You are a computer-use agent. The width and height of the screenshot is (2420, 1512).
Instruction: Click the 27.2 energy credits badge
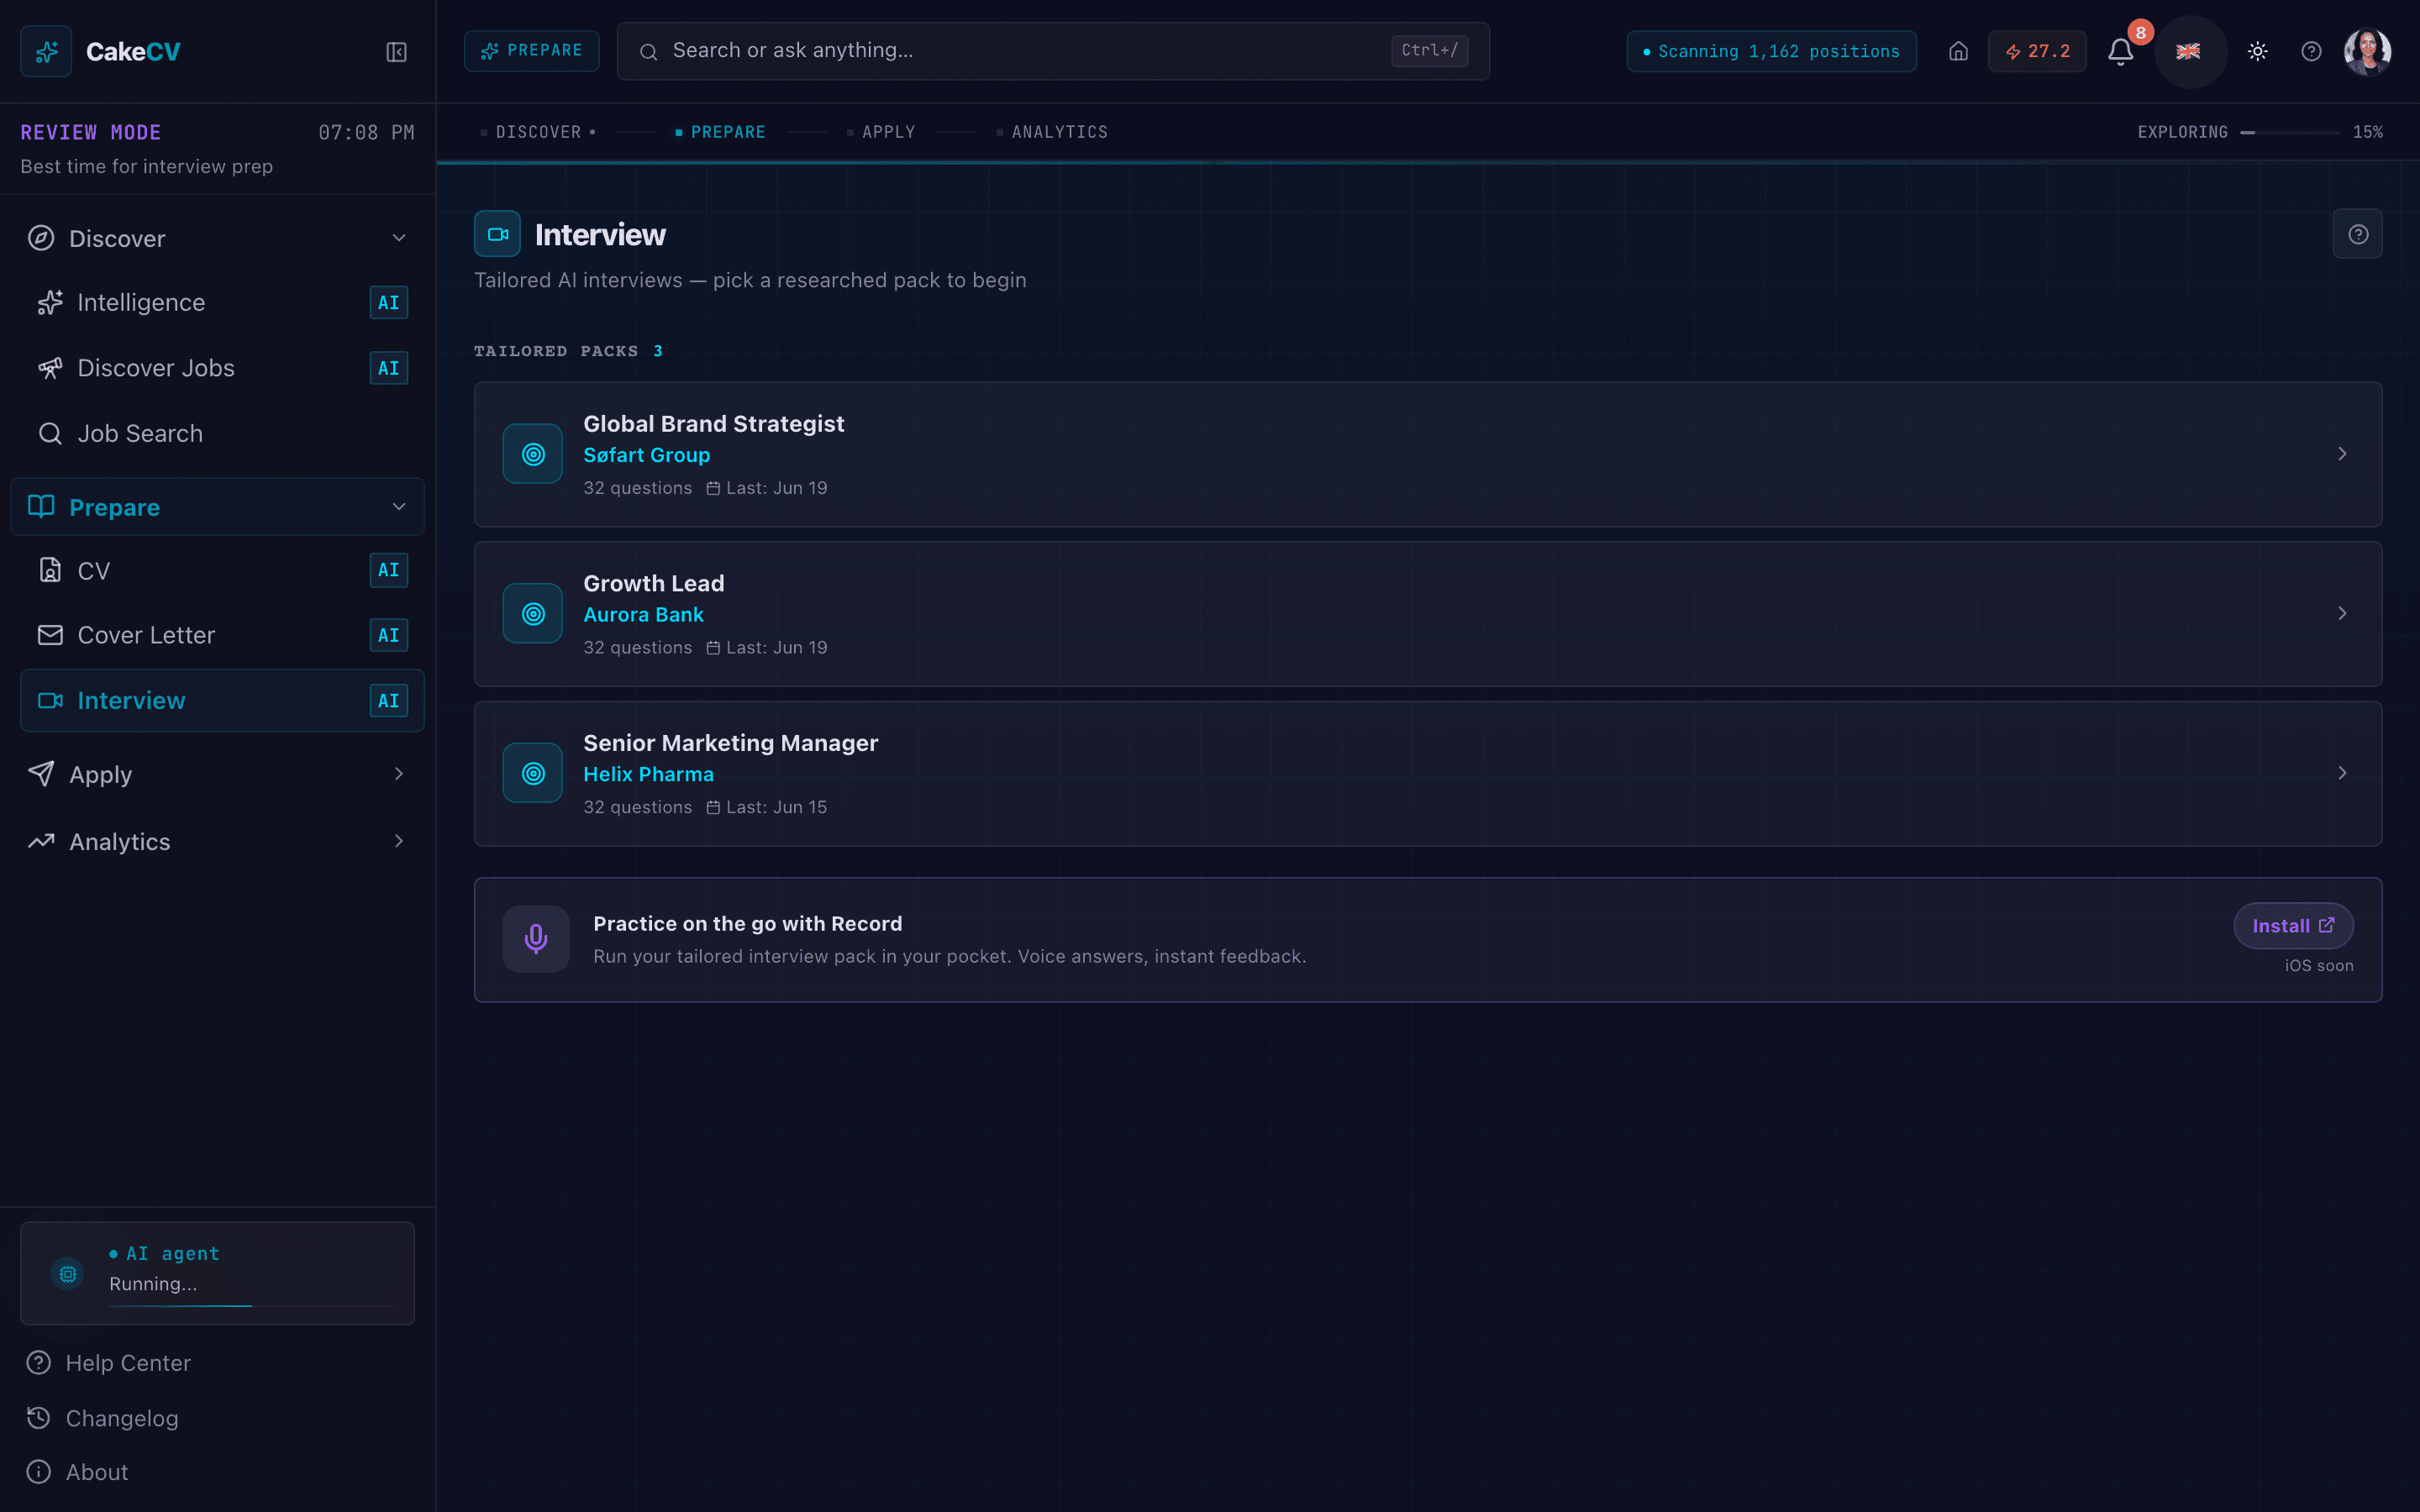pos(2037,51)
